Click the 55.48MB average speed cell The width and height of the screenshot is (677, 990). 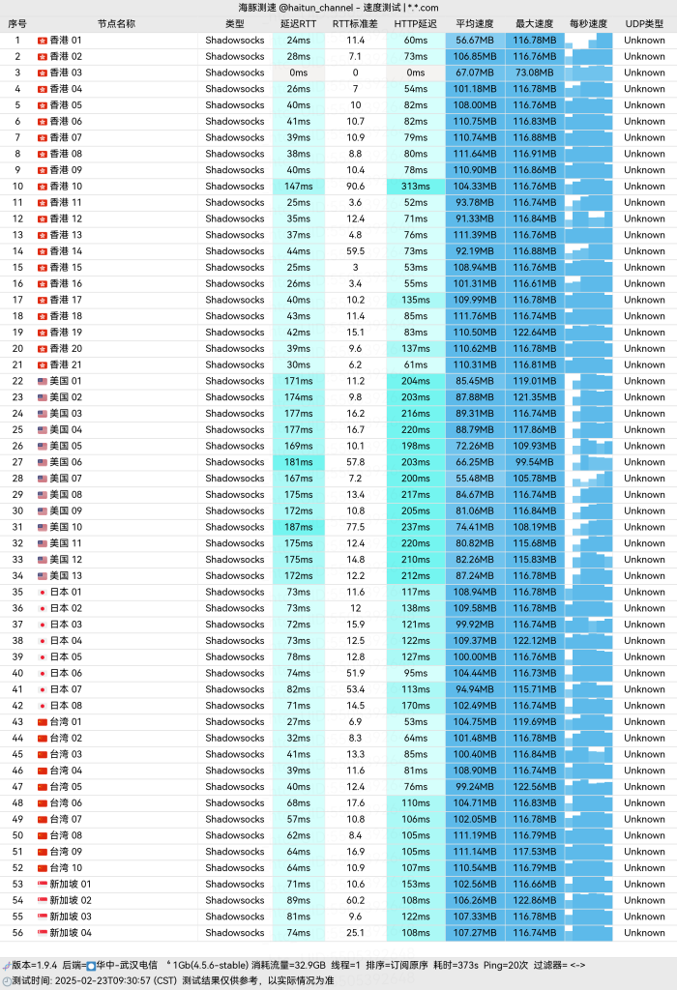(475, 479)
